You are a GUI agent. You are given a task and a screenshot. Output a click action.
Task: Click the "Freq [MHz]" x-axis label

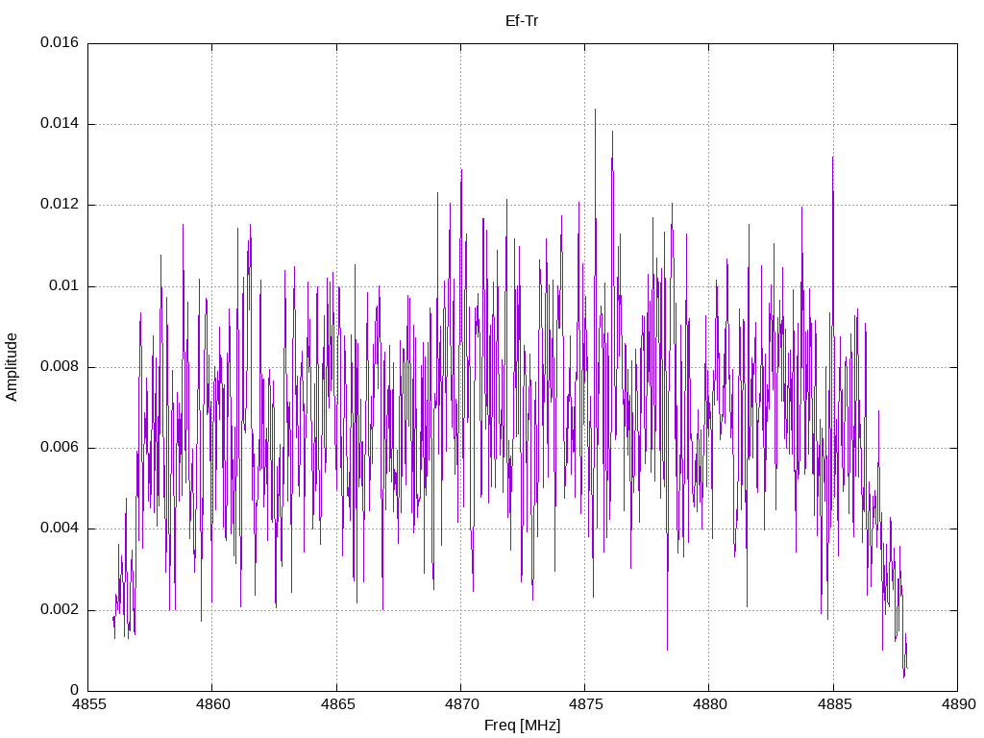[522, 726]
